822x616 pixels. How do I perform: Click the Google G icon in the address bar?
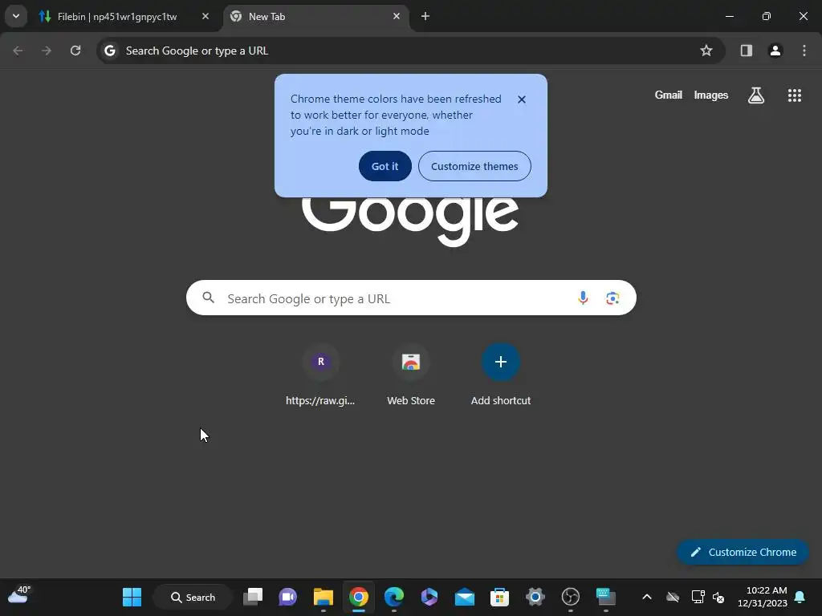pyautogui.click(x=109, y=51)
